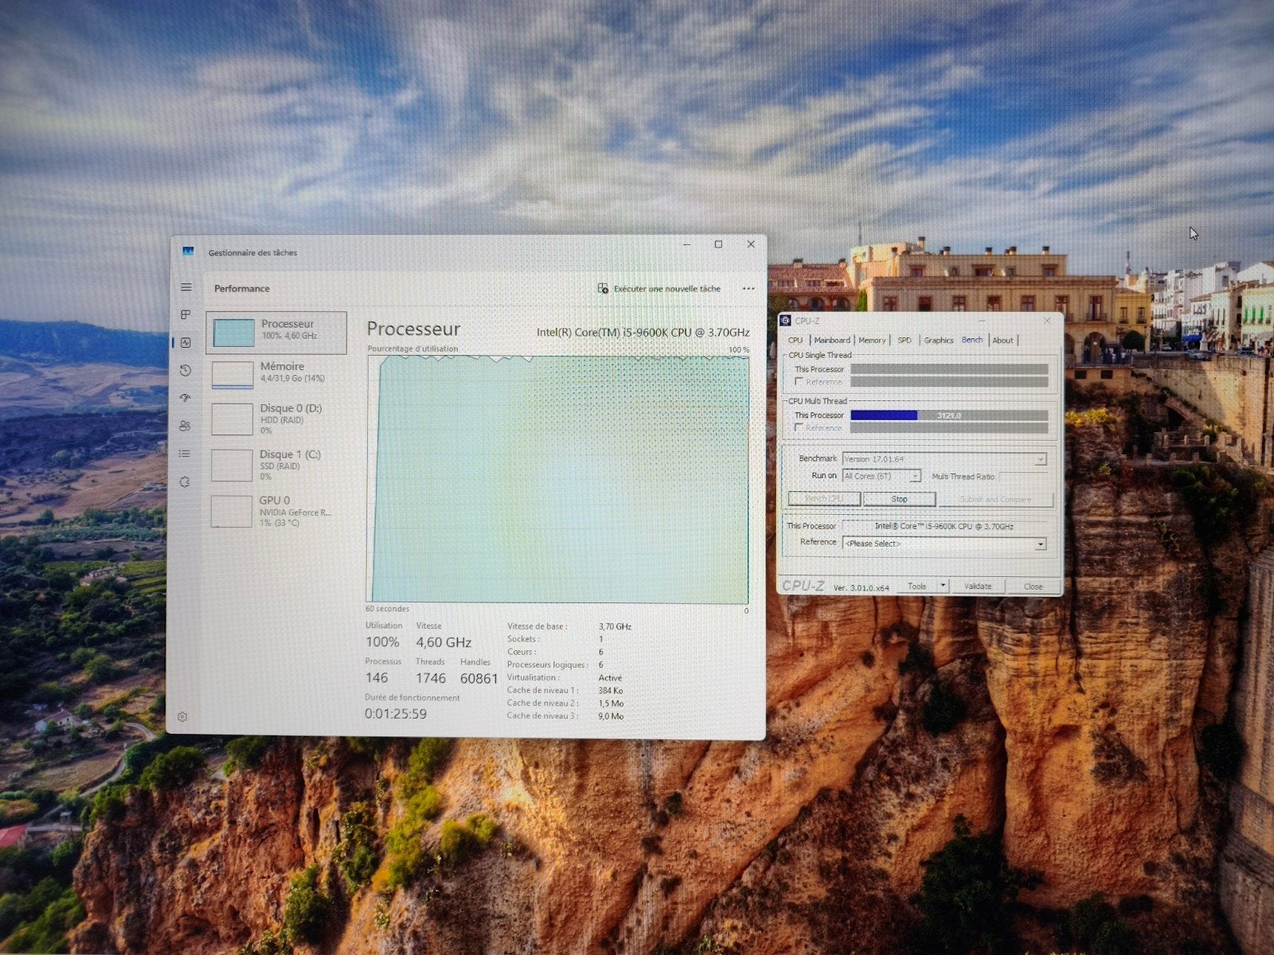The height and width of the screenshot is (955, 1274).
Task: Click the CPU usage graph in Task Manager
Action: click(558, 479)
